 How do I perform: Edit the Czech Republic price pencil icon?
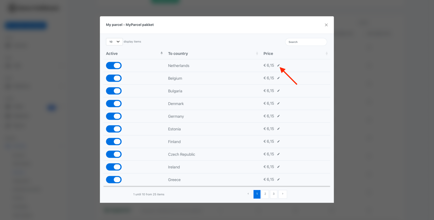278,154
